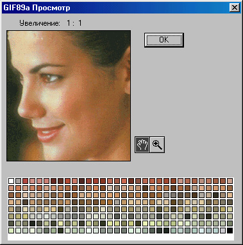
Task: Select the first dark green swatch of seventh row
Action: coord(12,223)
